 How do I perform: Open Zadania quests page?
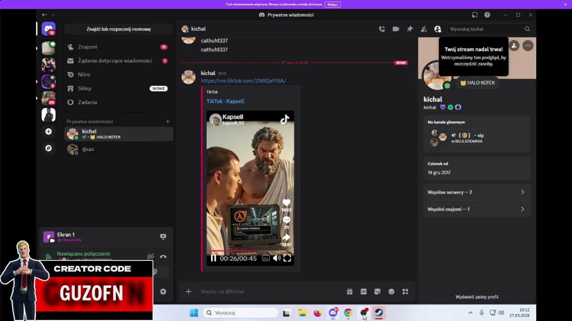[x=118, y=102]
